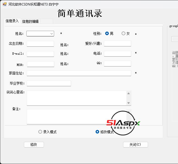Switch to 录入模式 radio option

tap(40, 132)
